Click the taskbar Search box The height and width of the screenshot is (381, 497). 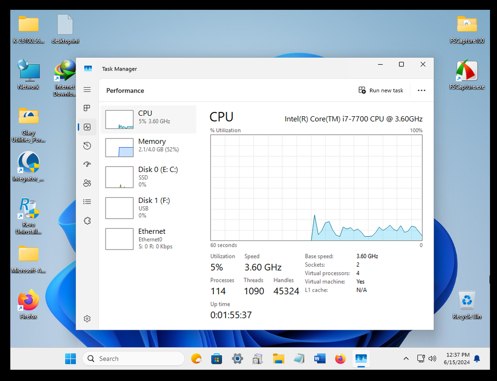(x=133, y=359)
